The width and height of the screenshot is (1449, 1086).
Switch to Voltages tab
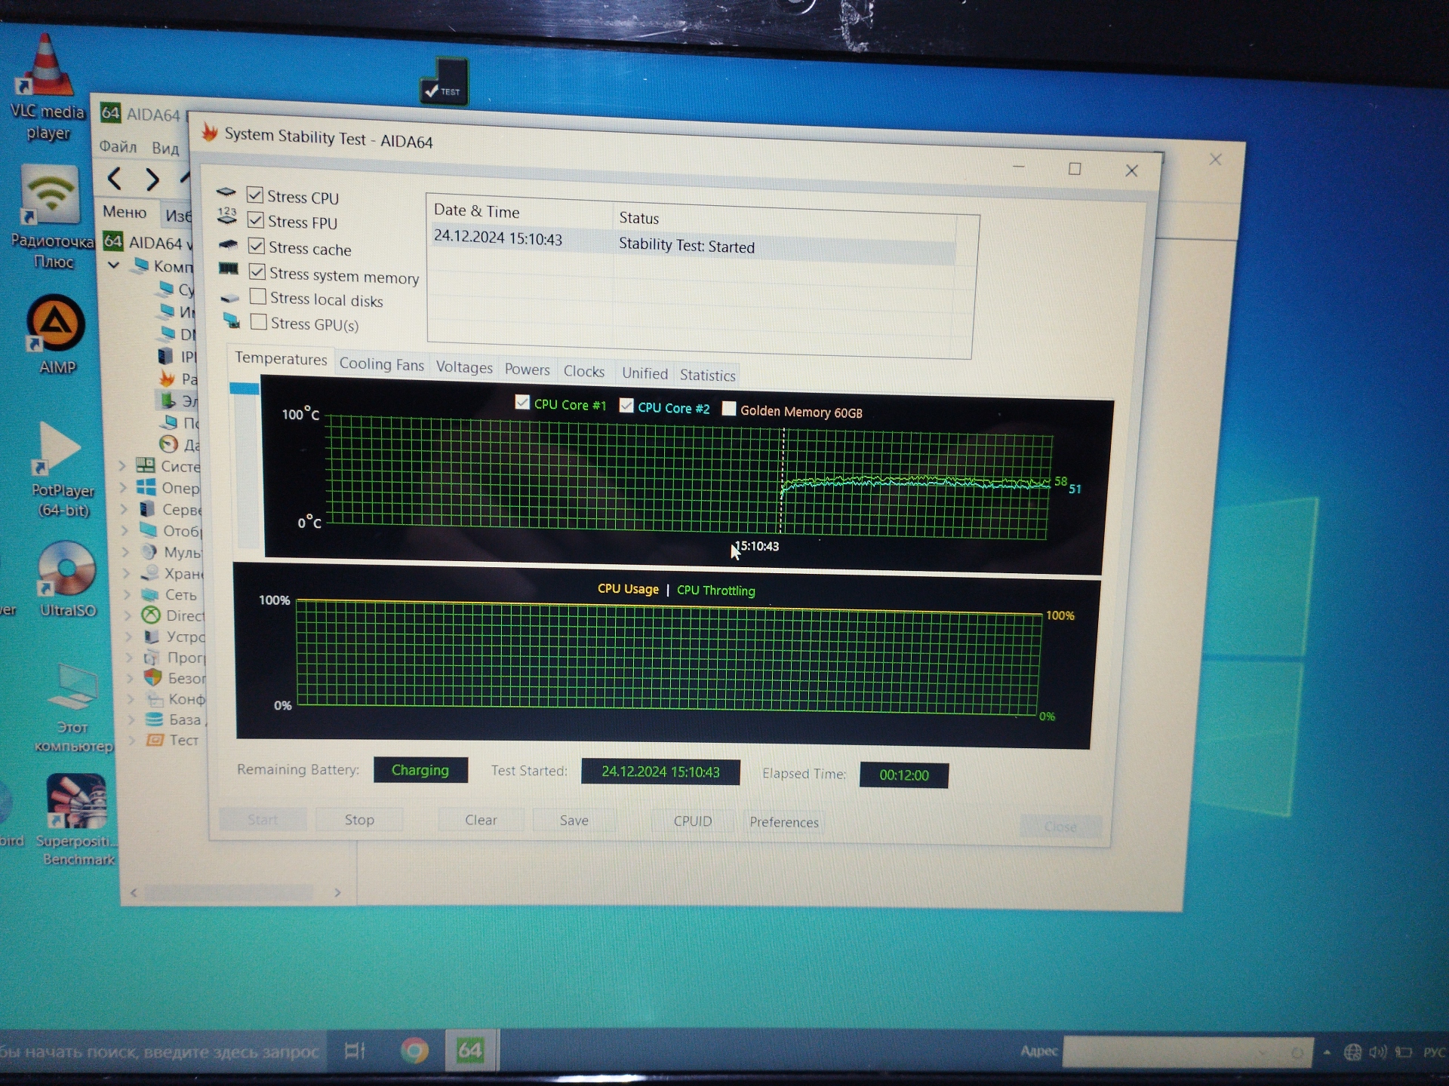pos(464,367)
